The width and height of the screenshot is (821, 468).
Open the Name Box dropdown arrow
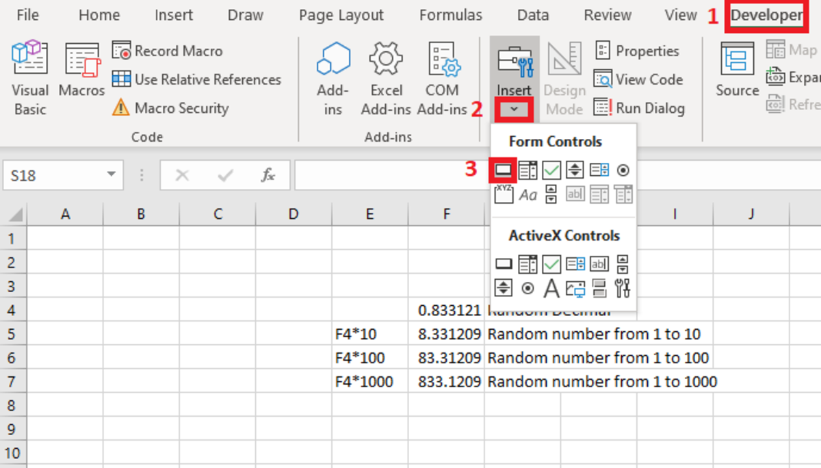[x=111, y=175]
